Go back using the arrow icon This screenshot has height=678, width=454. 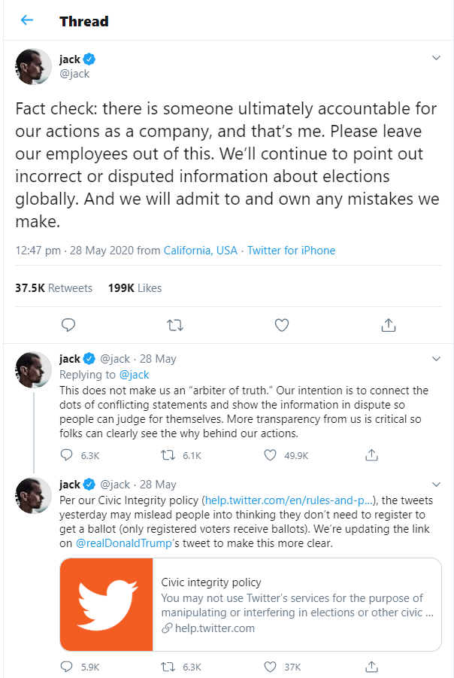tap(27, 20)
